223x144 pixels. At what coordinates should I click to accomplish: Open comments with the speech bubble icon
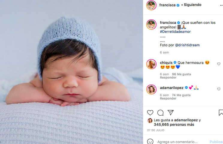(x=160, y=113)
